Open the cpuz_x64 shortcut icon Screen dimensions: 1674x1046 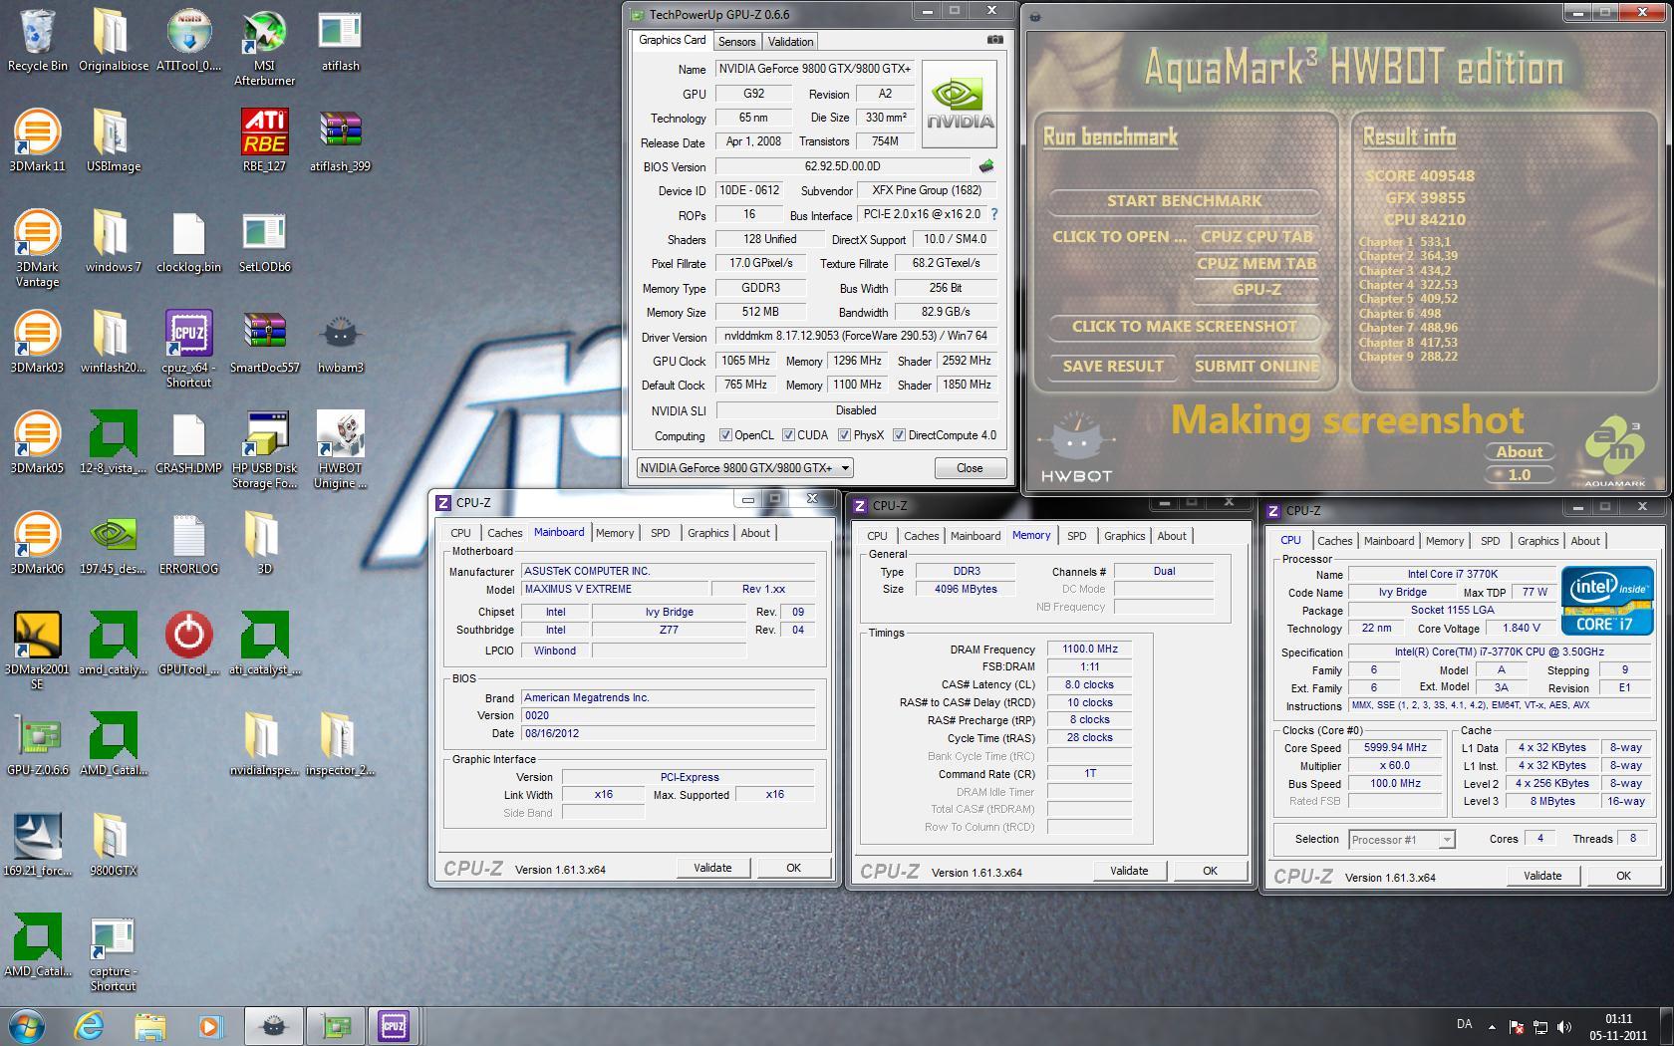(x=188, y=348)
